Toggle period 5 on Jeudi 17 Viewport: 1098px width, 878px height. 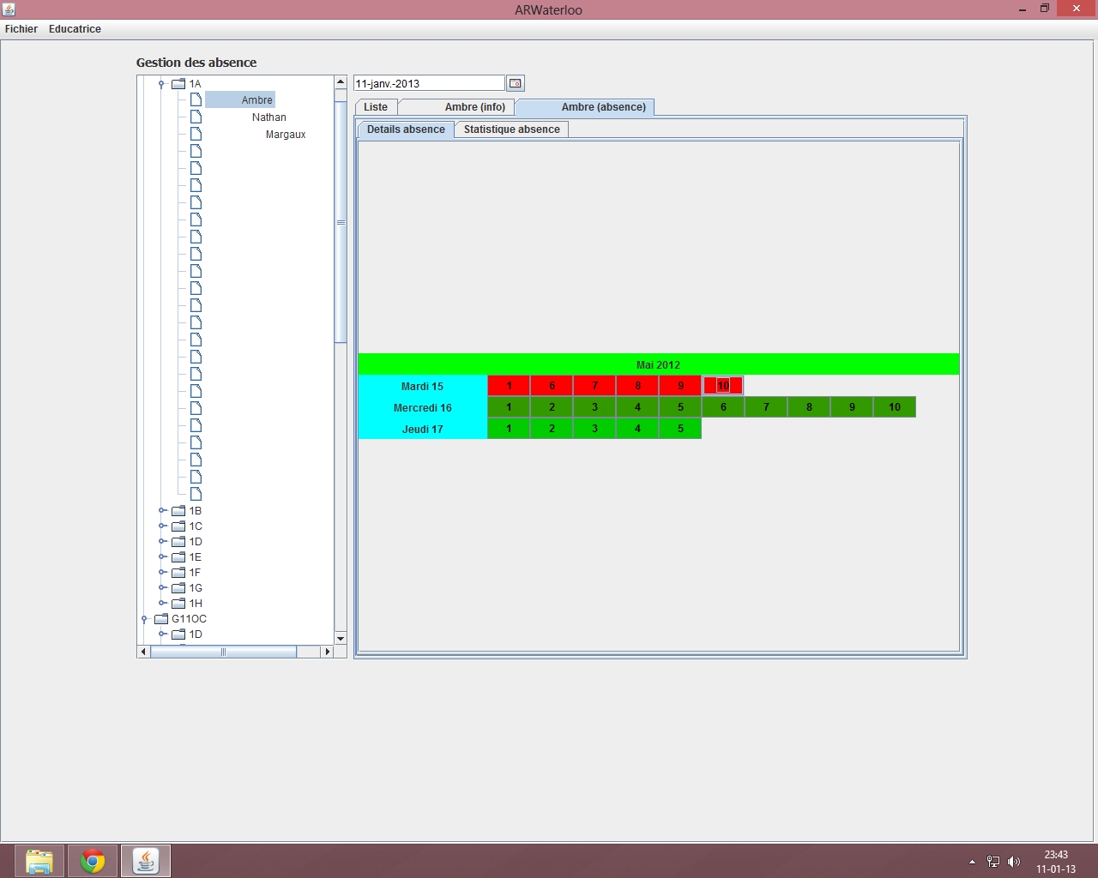(680, 429)
